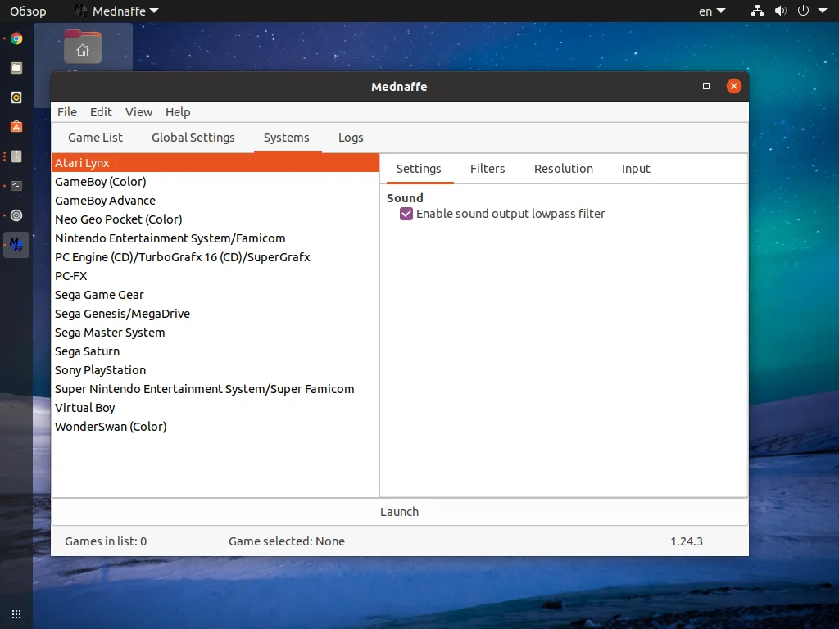The width and height of the screenshot is (839, 629).
Task: Open the Home folder desktop icon
Action: [83, 48]
